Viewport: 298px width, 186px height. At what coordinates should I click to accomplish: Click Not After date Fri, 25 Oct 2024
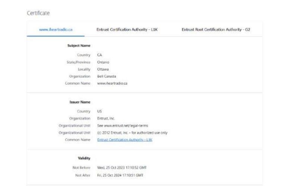tap(120, 175)
